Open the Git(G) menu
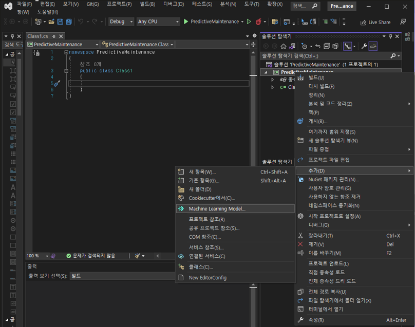415x327 pixels. (92, 4)
